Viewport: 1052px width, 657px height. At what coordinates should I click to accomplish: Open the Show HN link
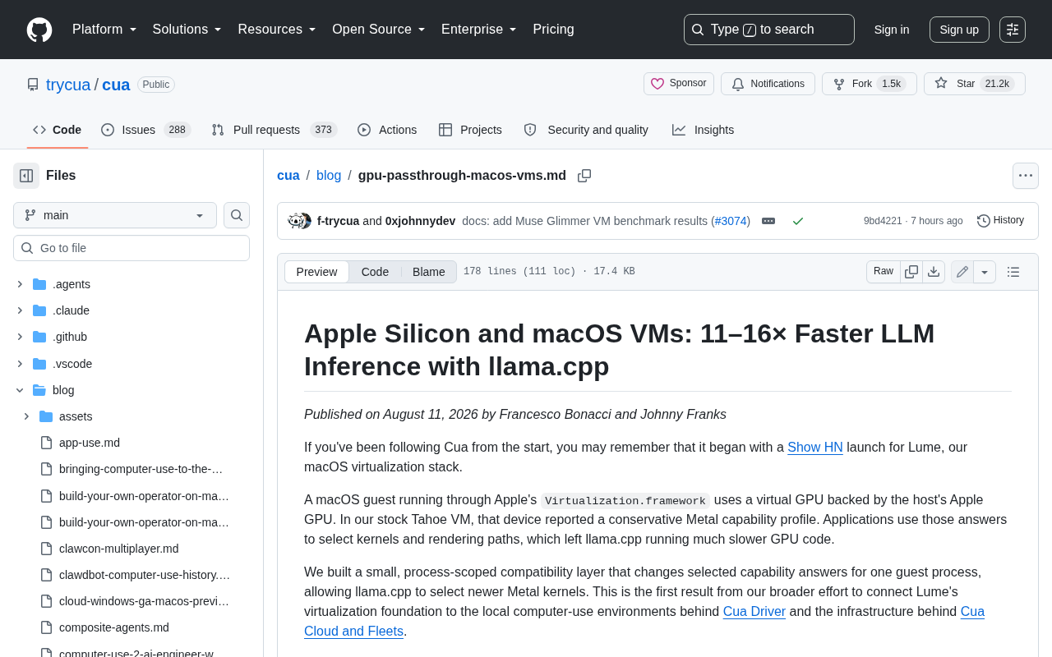point(815,448)
